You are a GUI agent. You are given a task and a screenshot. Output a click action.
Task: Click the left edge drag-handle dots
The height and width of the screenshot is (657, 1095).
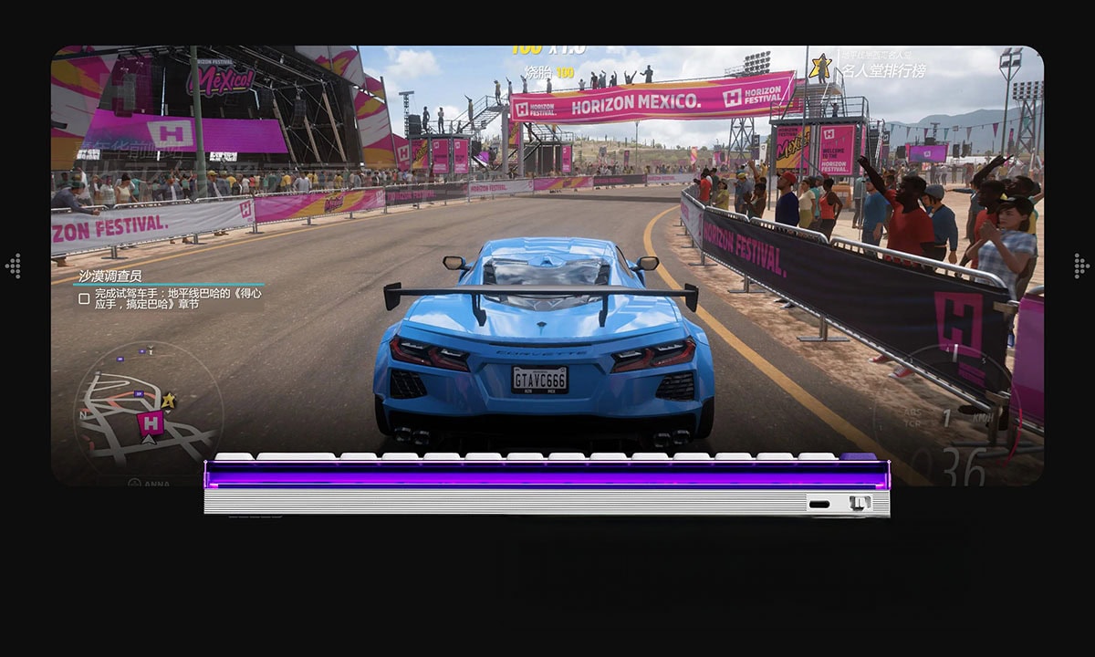(13, 266)
